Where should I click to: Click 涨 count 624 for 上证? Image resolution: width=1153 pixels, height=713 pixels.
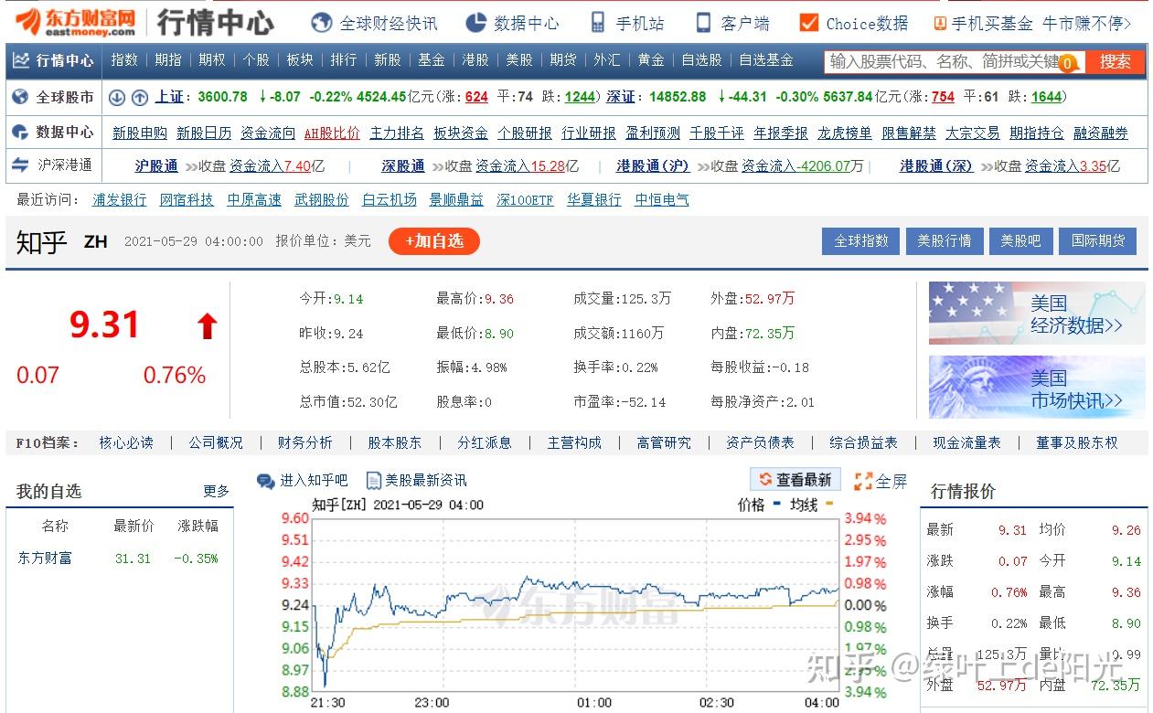[x=476, y=97]
